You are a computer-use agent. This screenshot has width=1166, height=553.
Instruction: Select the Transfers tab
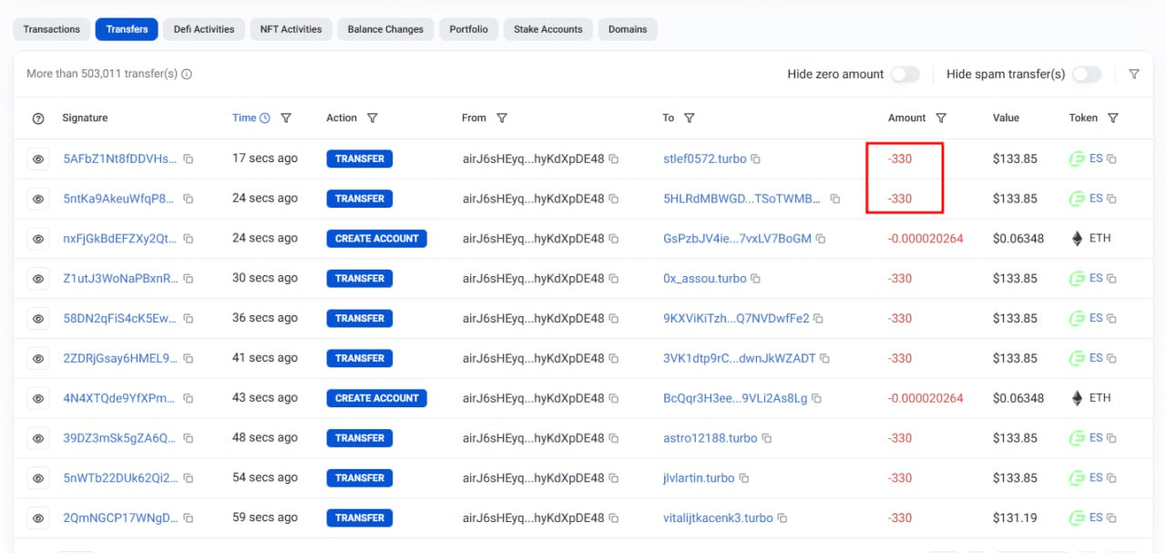click(x=127, y=29)
